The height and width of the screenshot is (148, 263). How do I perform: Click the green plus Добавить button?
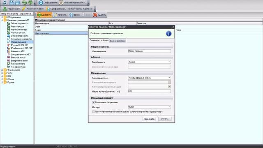click(x=44, y=15)
